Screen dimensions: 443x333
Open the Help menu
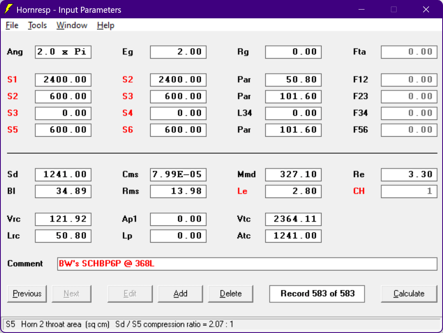coord(106,25)
